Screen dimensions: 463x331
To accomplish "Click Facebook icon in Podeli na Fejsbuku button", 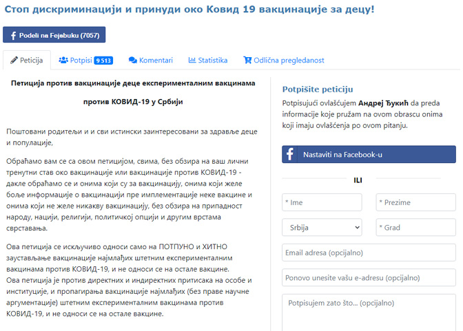I will pos(13,35).
